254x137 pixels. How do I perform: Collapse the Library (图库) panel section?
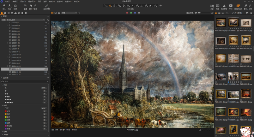tap(1, 16)
